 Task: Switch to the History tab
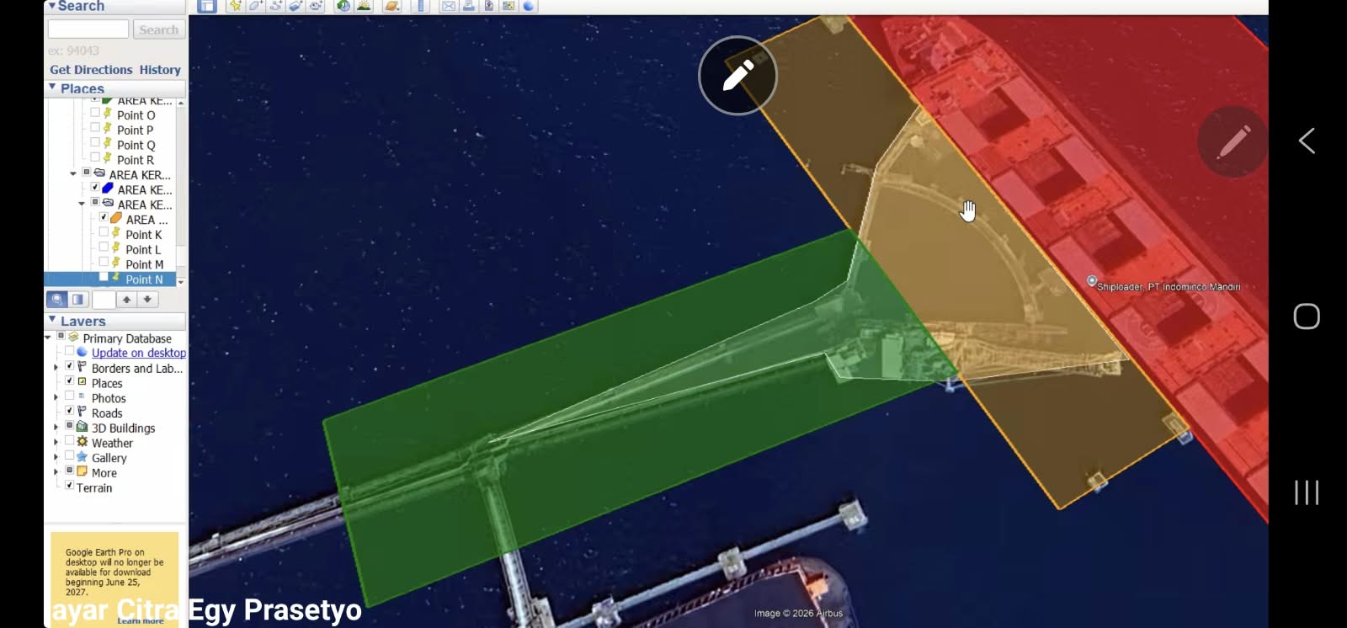(160, 70)
